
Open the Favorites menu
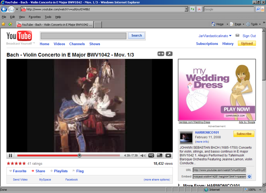[x=35, y=17]
